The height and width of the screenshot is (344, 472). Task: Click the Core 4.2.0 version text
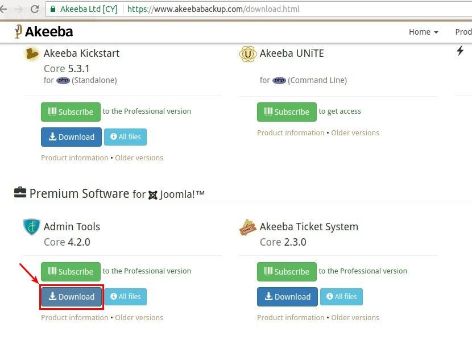click(x=67, y=242)
